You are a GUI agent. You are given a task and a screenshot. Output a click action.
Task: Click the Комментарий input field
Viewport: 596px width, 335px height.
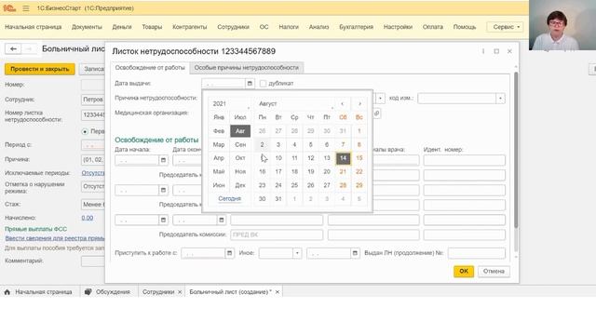click(x=93, y=261)
